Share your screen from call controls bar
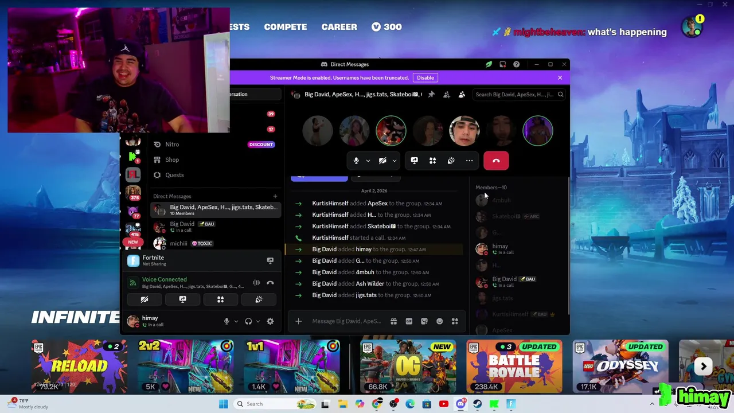 pos(414,161)
